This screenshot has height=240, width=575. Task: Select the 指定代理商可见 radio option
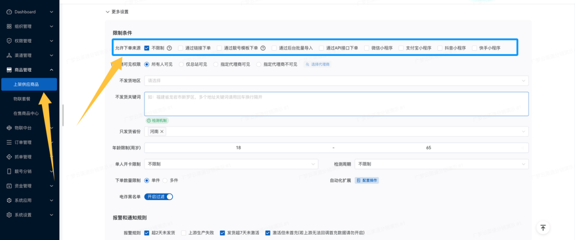pyautogui.click(x=216, y=64)
